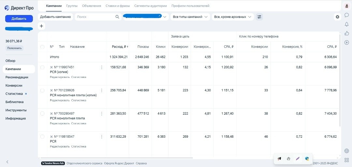Click the vertical table scrollbar
The image size is (352, 167).
340,80
